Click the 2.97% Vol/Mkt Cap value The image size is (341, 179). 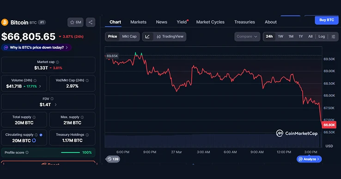pyautogui.click(x=72, y=86)
